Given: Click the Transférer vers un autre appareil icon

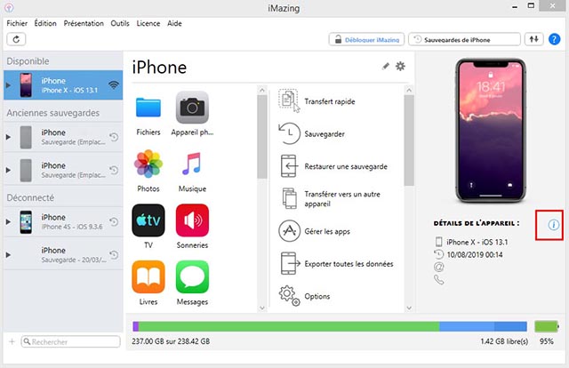Looking at the screenshot, I should [289, 198].
